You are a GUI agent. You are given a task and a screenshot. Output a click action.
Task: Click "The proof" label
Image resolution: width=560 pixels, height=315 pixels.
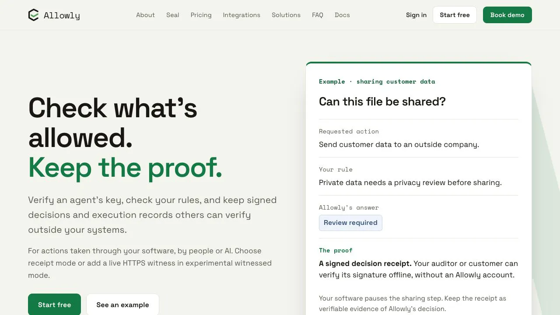click(336, 250)
